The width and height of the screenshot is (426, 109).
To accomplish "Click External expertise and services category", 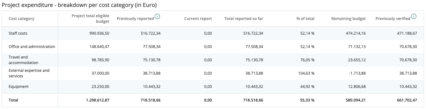I will point(29,73).
